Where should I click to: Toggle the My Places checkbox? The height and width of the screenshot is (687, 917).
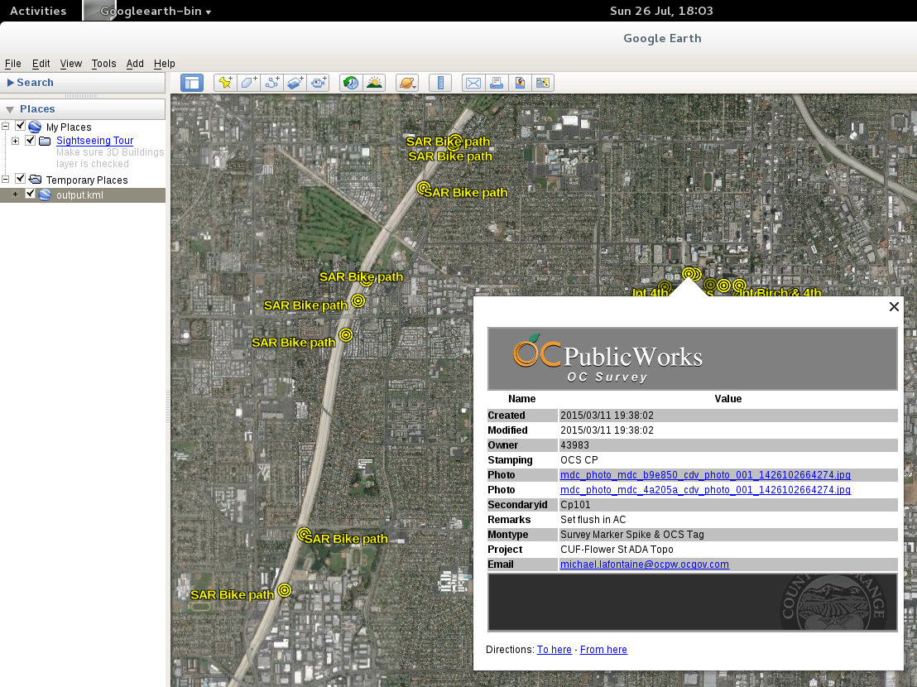(21, 126)
